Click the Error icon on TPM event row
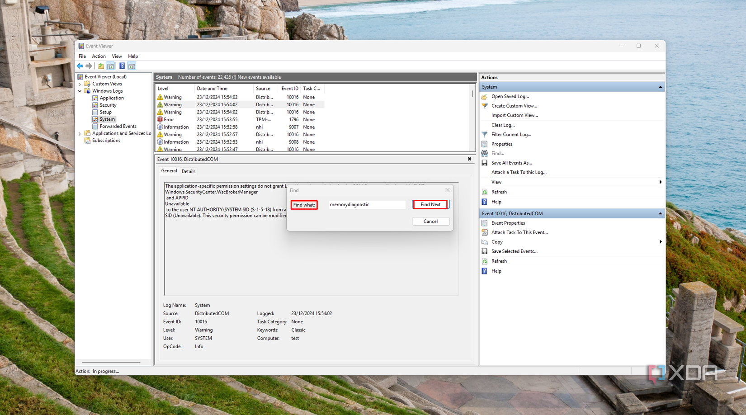This screenshot has height=415, width=746. tap(160, 119)
